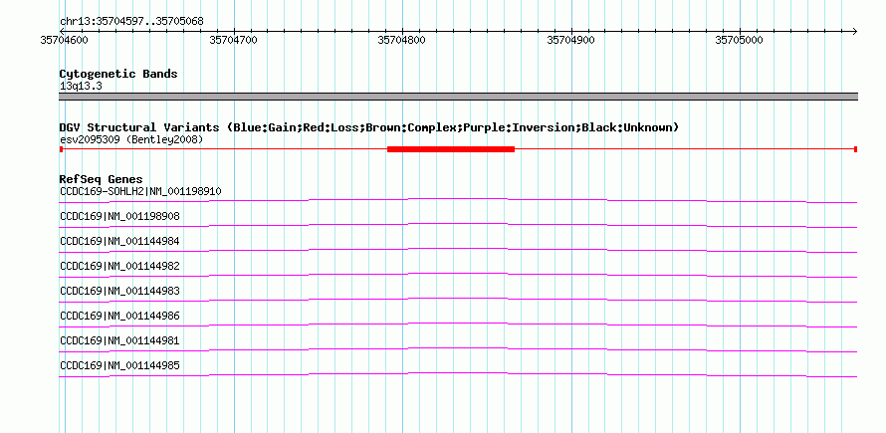The image size is (886, 433).
Task: Click the thick red loss variant bar
Action: [451, 149]
